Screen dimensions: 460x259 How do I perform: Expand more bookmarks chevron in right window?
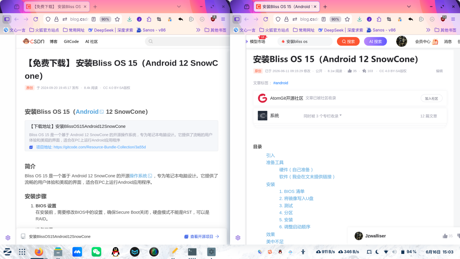click(428, 30)
